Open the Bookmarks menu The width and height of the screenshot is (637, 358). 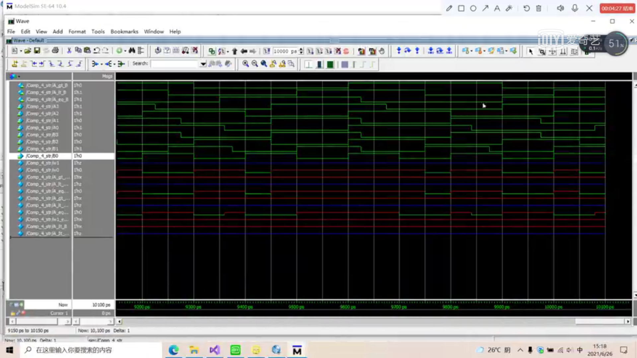tap(124, 31)
